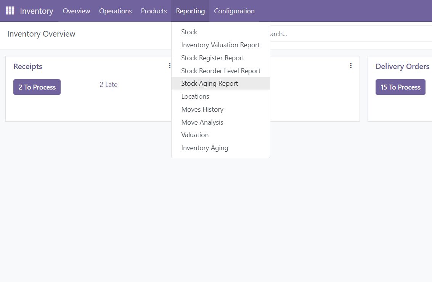The width and height of the screenshot is (432, 282).
Task: Expand the Products dropdown menu
Action: click(154, 11)
